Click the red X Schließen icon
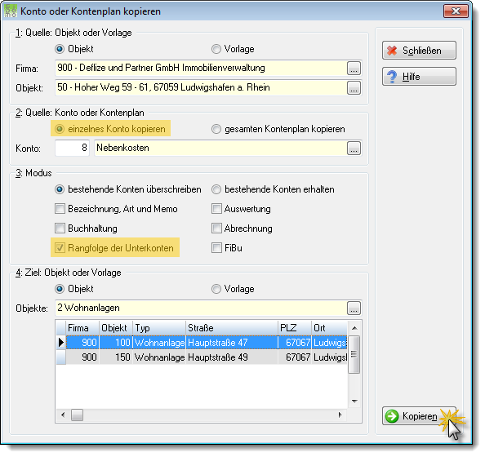The width and height of the screenshot is (485, 457). point(392,51)
